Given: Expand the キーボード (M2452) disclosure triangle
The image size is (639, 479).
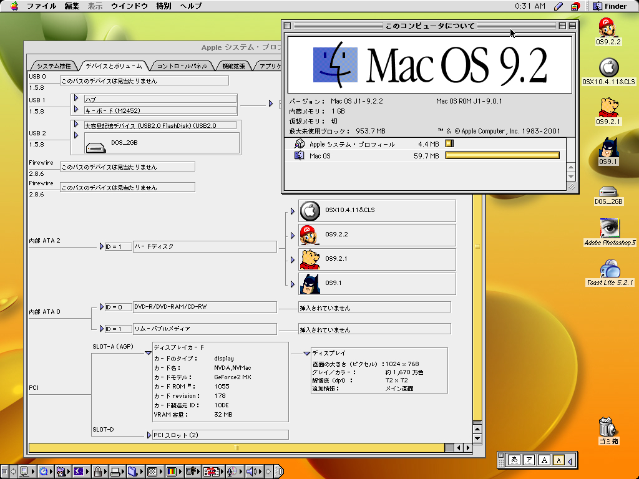Looking at the screenshot, I should click(76, 110).
